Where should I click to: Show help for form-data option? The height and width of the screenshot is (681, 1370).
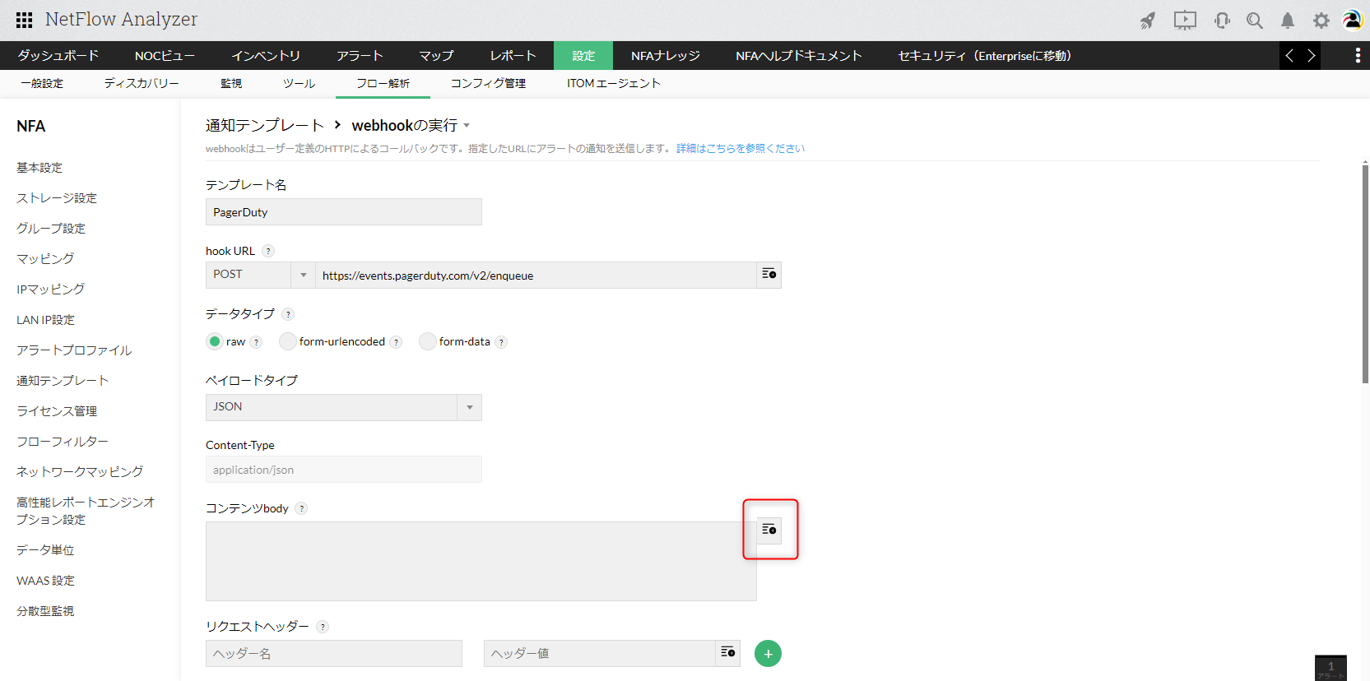[501, 342]
